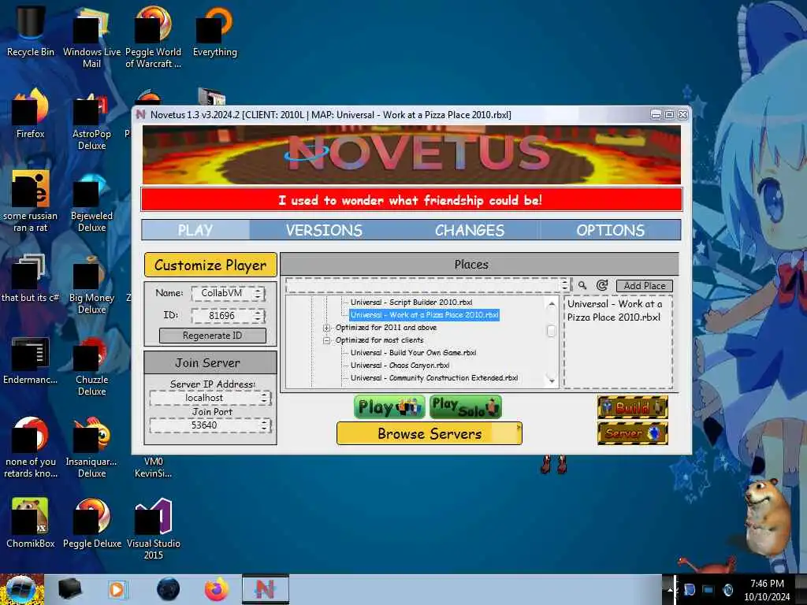Click the search places magnifier icon
807x605 pixels.
pyautogui.click(x=582, y=285)
